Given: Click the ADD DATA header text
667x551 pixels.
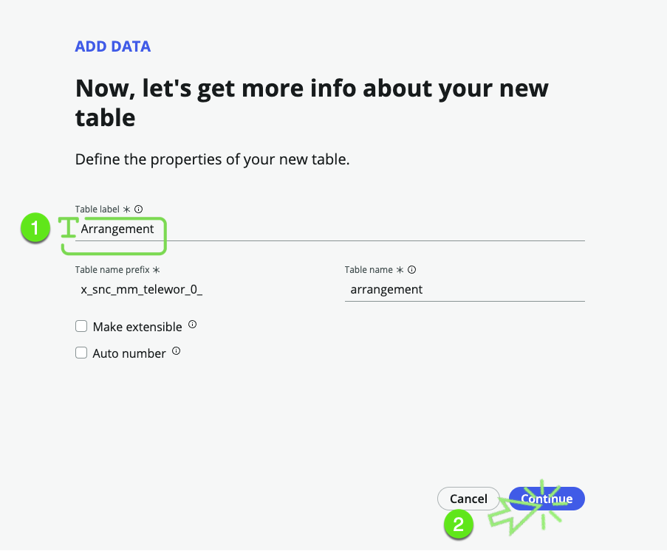Looking at the screenshot, I should click(x=113, y=46).
